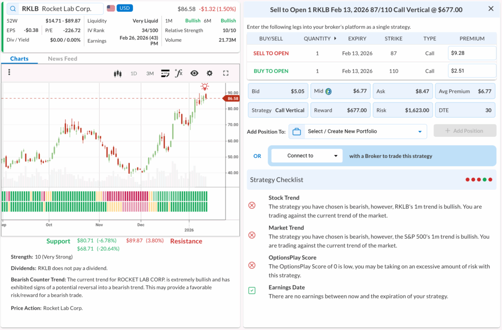Click the Mid price info icon
Viewport: 502px width, 330px height.
pos(328,91)
